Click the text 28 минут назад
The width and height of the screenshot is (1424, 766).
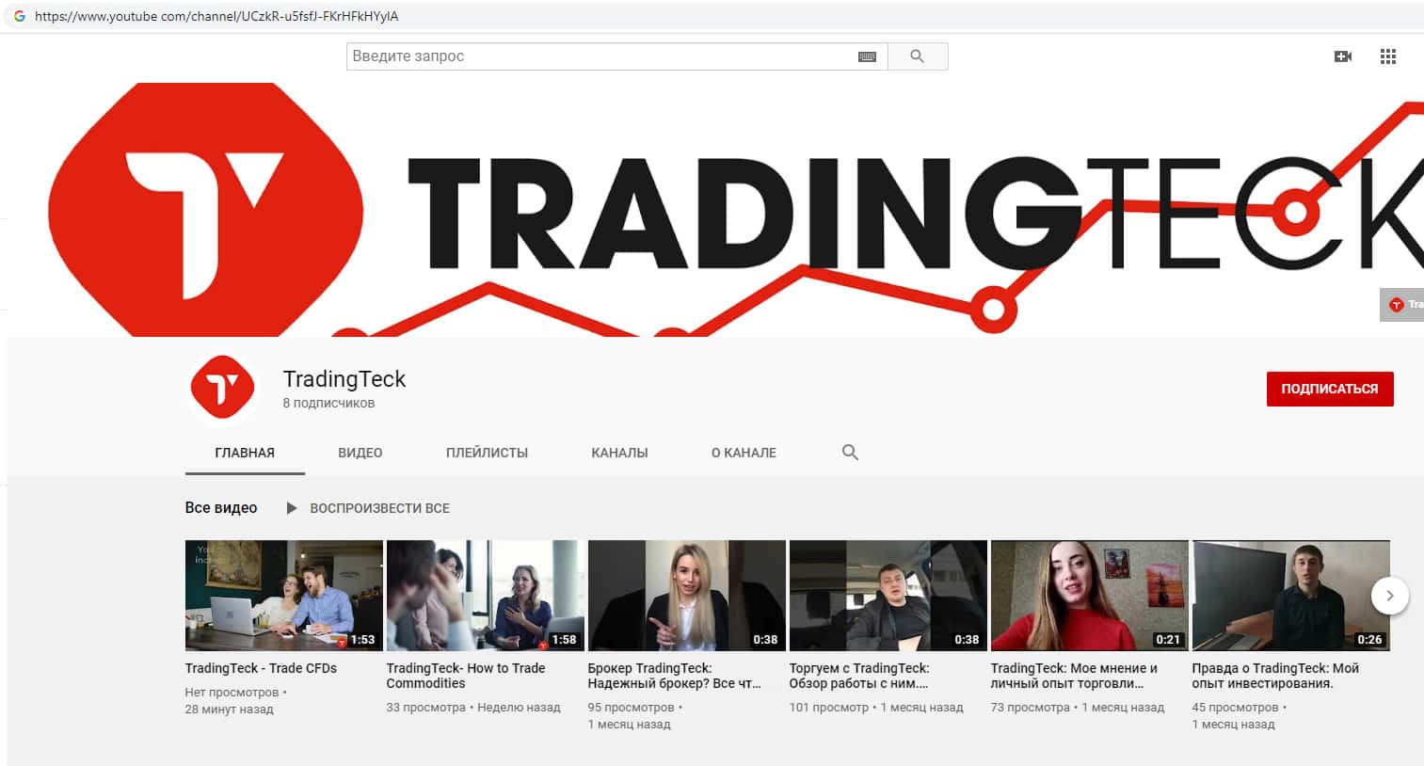point(229,710)
